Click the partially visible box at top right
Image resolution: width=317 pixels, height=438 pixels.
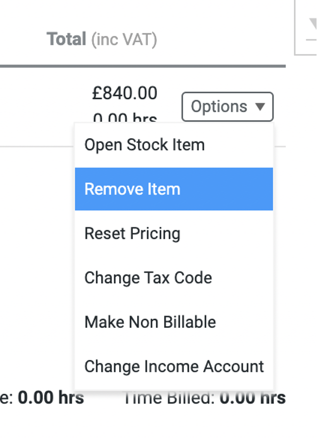306,28
